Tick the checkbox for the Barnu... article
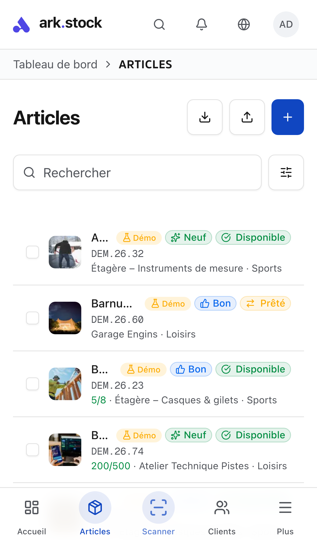Screen dimensions: 317x540 coord(33,318)
